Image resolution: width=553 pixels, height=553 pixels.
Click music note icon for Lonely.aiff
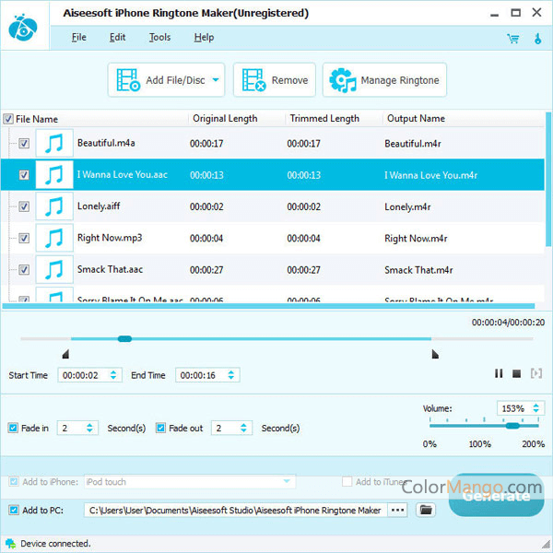click(54, 206)
